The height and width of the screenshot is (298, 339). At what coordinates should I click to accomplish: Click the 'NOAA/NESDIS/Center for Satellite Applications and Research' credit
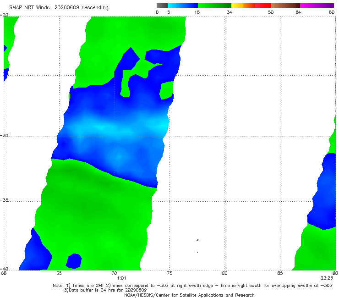click(189, 295)
